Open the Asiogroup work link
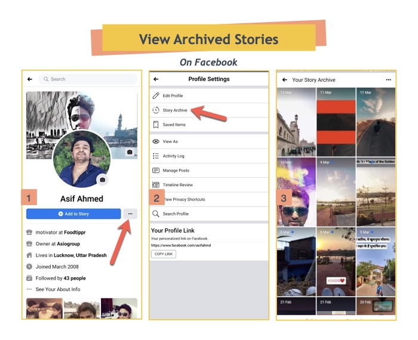This screenshot has width=418, height=340. click(68, 244)
